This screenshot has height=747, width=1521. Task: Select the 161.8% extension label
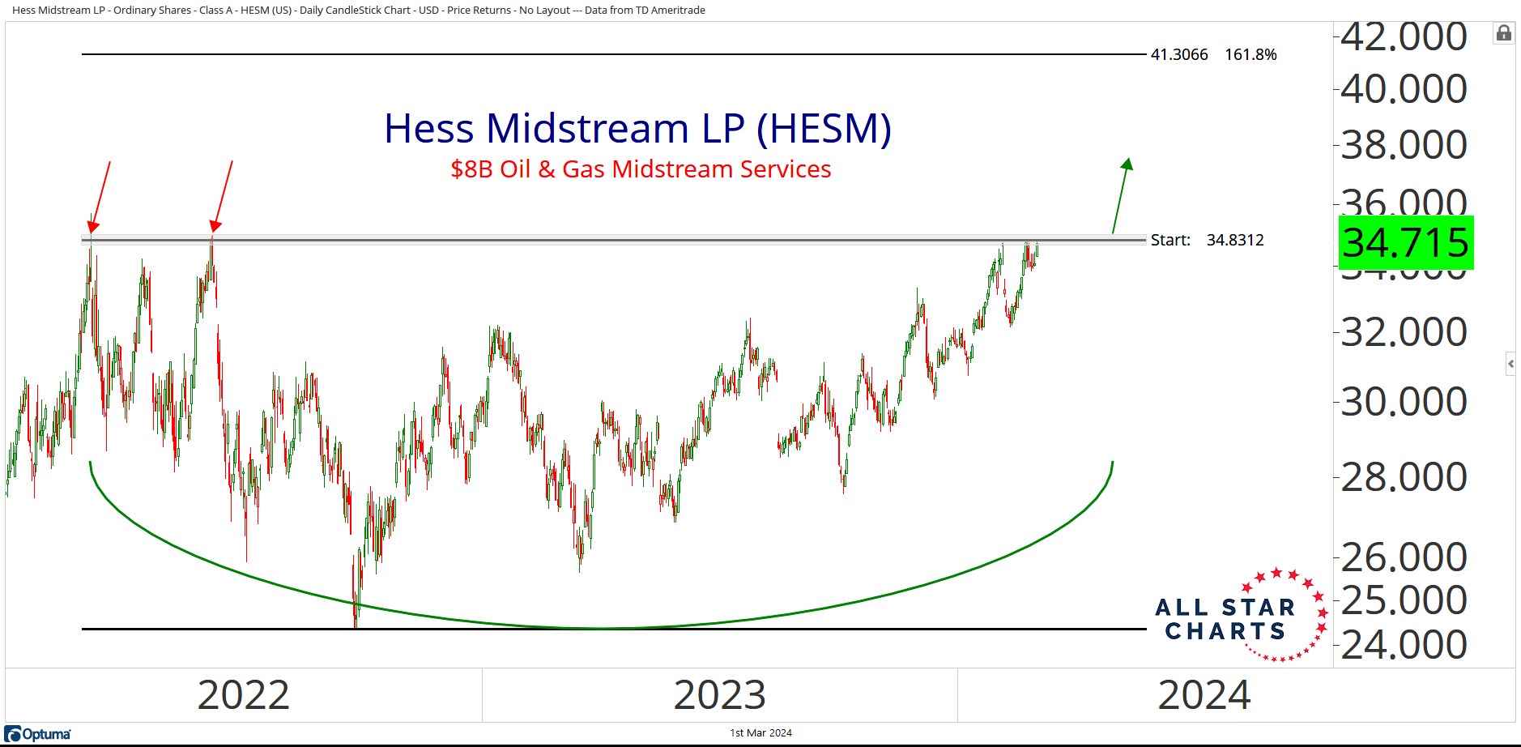point(1250,54)
